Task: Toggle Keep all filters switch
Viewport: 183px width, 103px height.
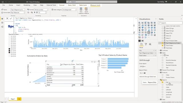Action: coord(144,73)
